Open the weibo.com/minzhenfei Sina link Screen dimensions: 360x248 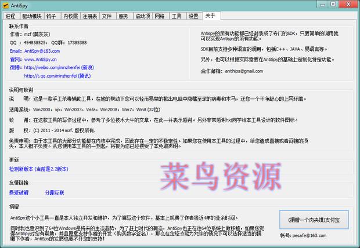(59, 67)
